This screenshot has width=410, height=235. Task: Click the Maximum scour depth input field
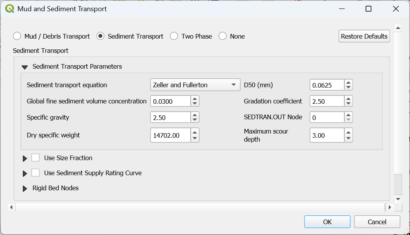[x=327, y=135]
